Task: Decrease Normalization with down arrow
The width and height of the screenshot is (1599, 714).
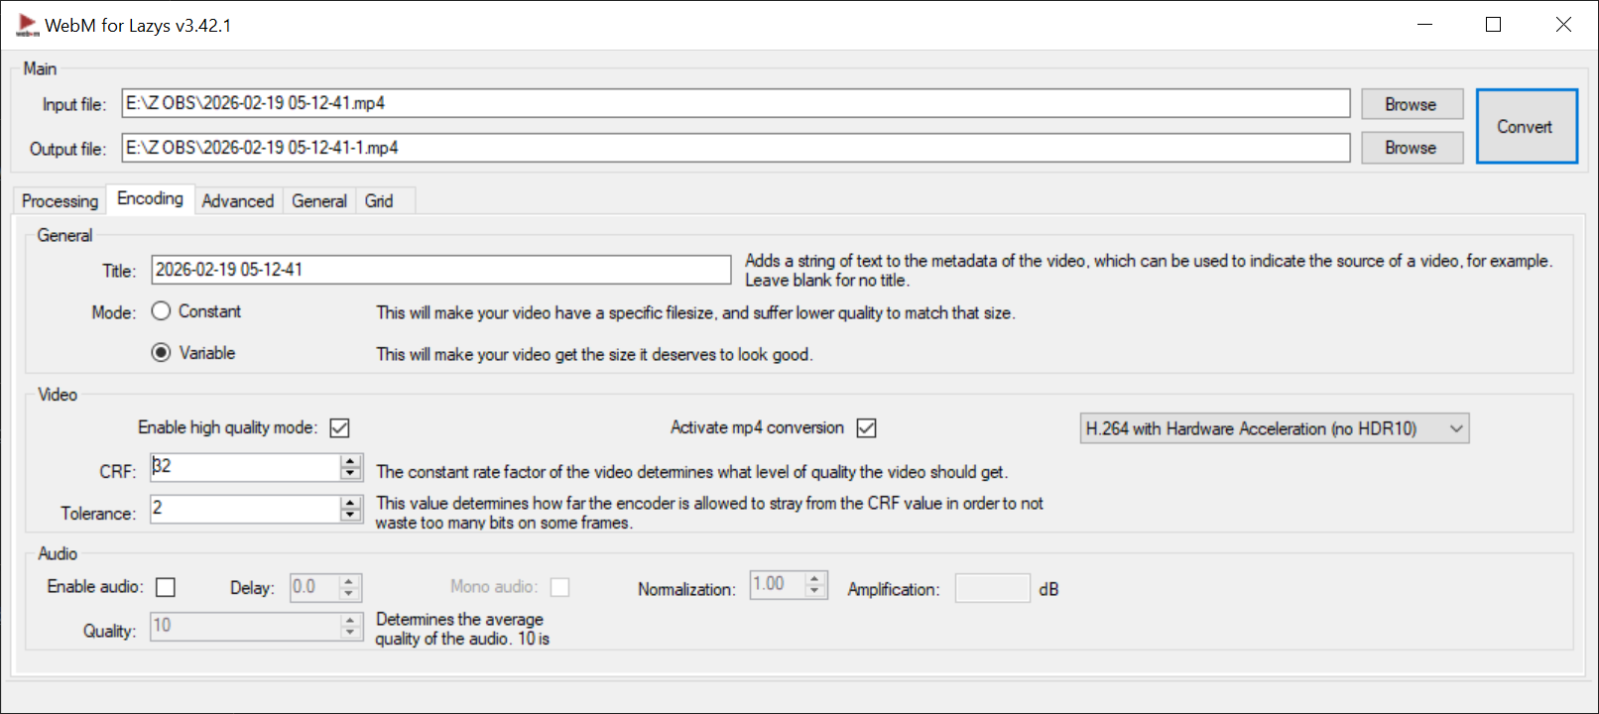Action: 814,590
